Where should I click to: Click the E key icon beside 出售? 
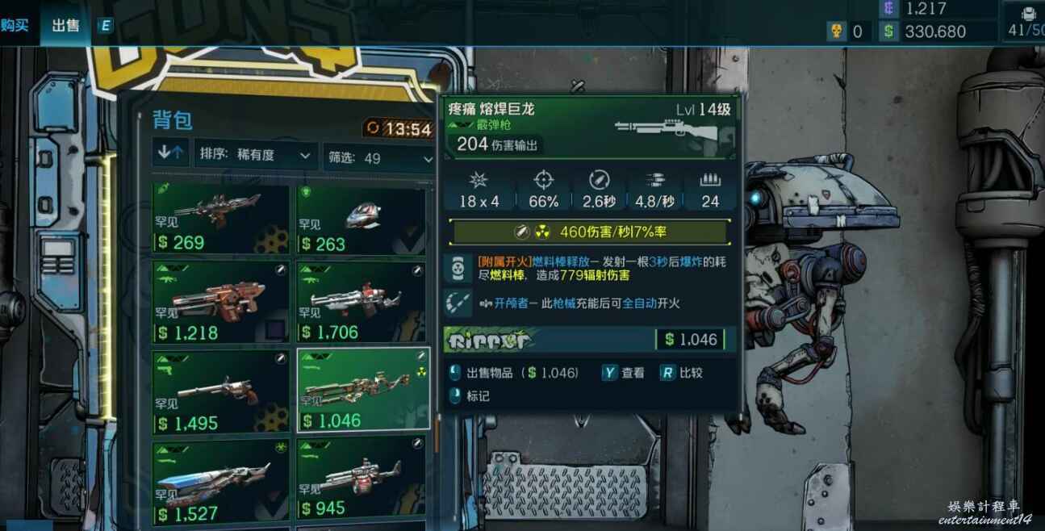tap(106, 26)
